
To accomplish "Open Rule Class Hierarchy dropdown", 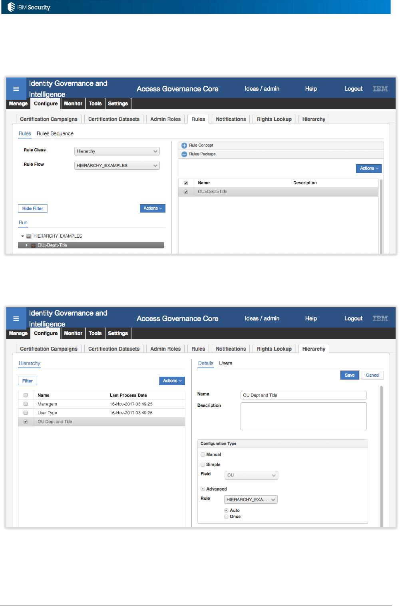I will click(x=117, y=151).
